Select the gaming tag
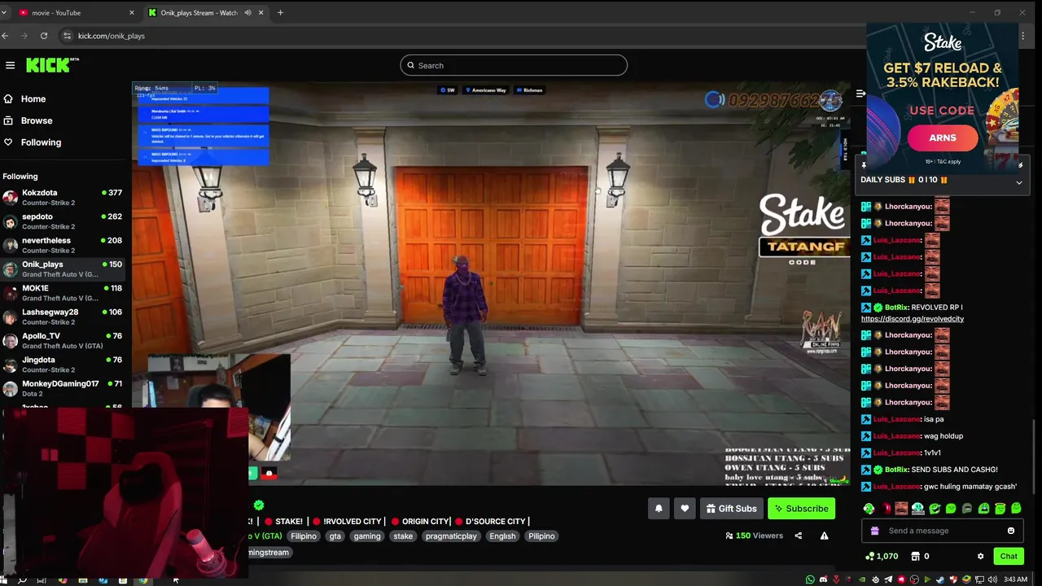This screenshot has height=586, width=1042. 367,536
